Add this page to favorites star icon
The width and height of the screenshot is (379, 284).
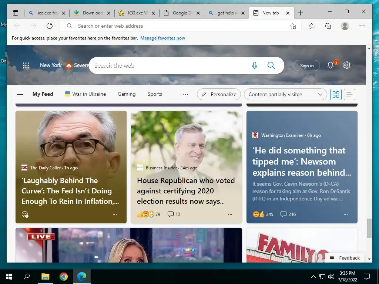(x=293, y=26)
